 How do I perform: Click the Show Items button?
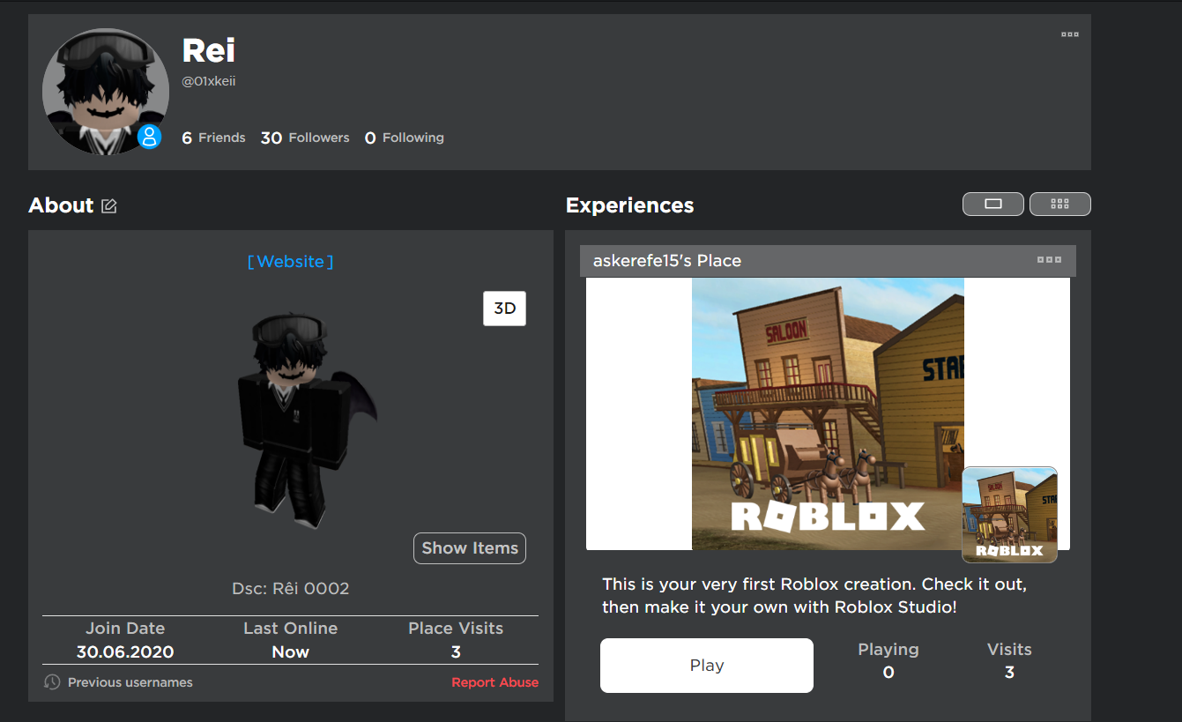point(470,547)
